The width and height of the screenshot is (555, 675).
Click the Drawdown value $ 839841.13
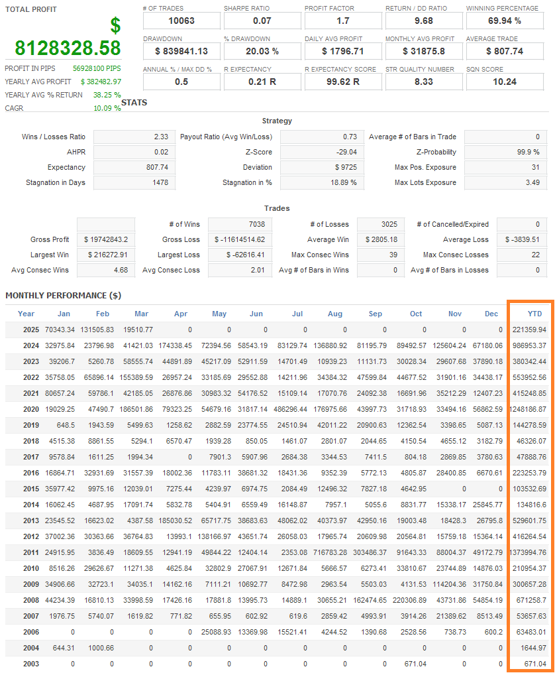[x=181, y=51]
